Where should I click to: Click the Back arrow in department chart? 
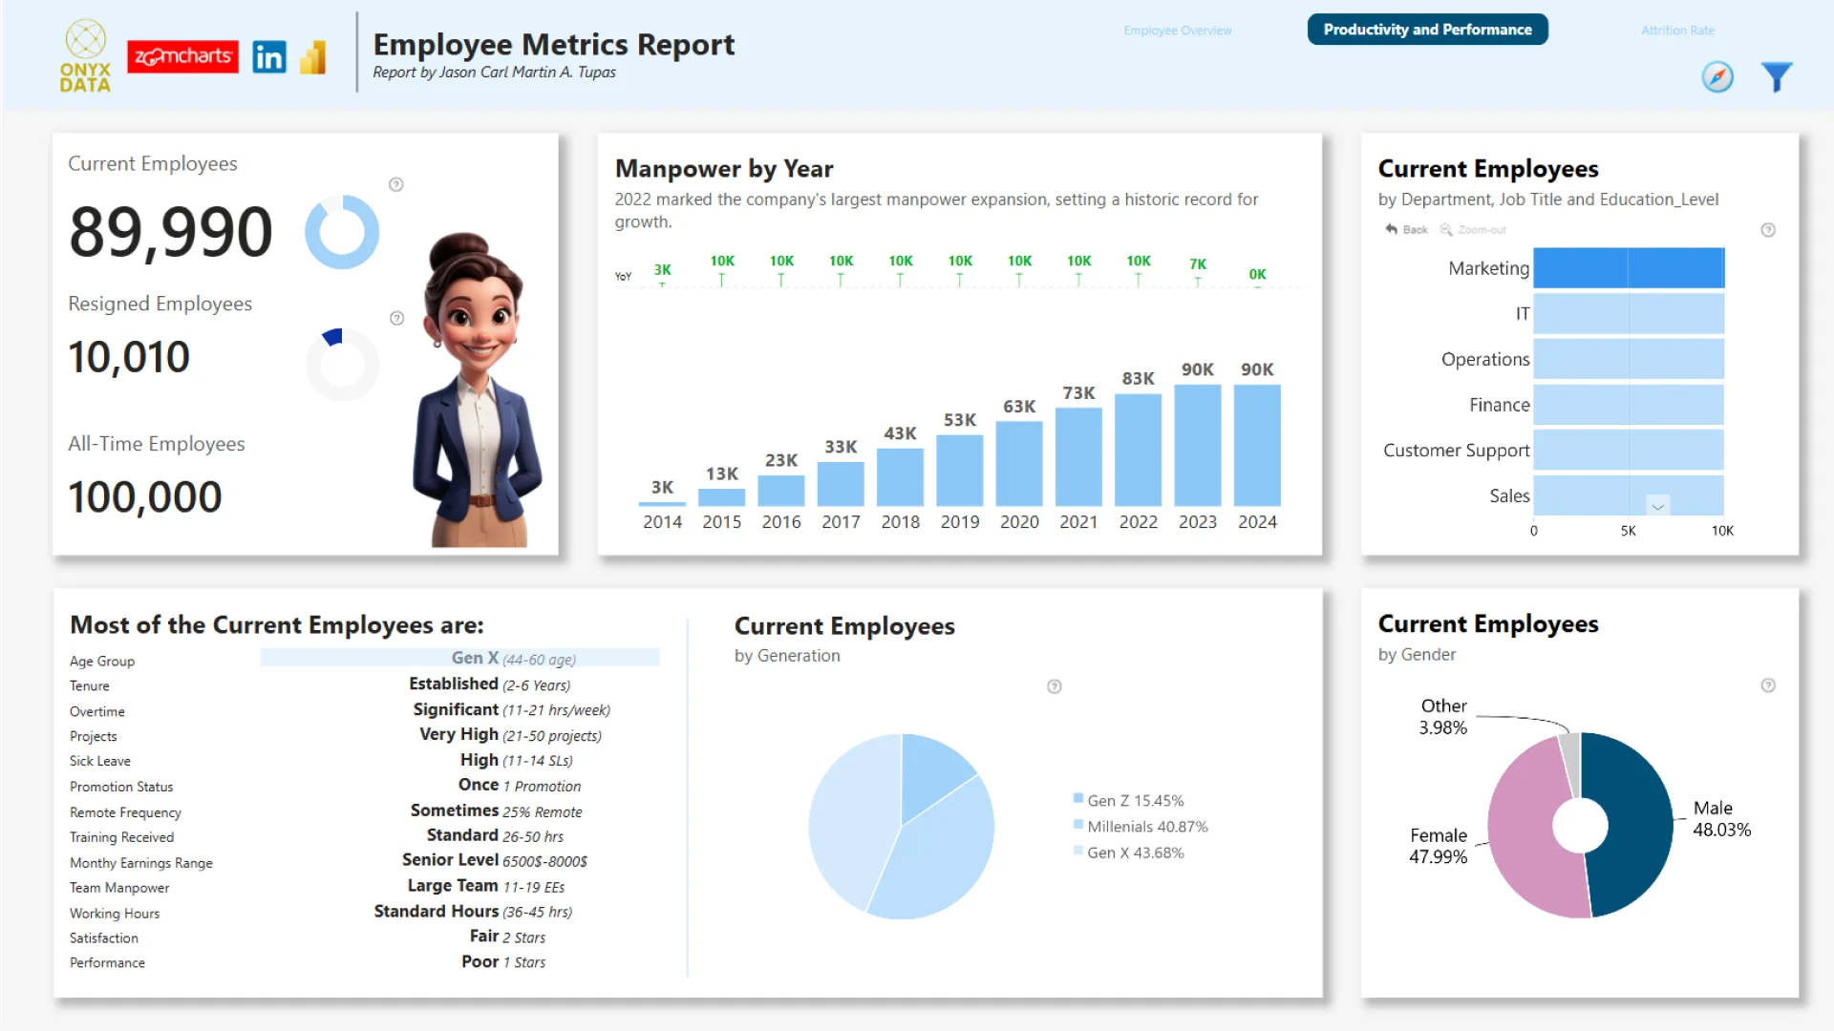tap(1406, 229)
